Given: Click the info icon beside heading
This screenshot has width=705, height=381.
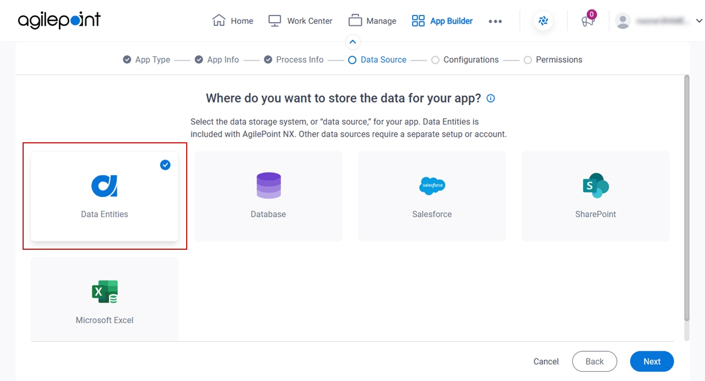Looking at the screenshot, I should (x=491, y=98).
